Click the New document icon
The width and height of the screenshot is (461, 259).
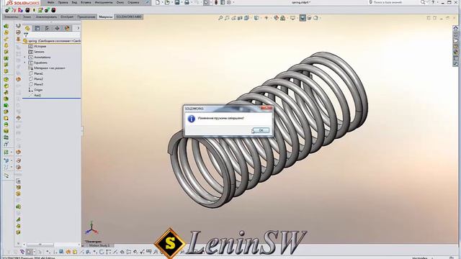(158, 2)
